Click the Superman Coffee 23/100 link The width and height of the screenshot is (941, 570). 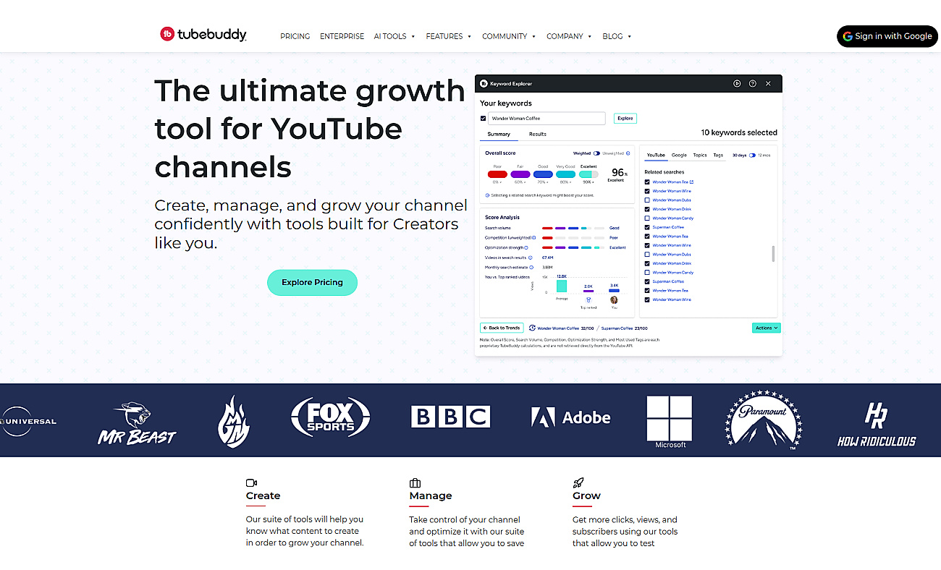pyautogui.click(x=624, y=328)
